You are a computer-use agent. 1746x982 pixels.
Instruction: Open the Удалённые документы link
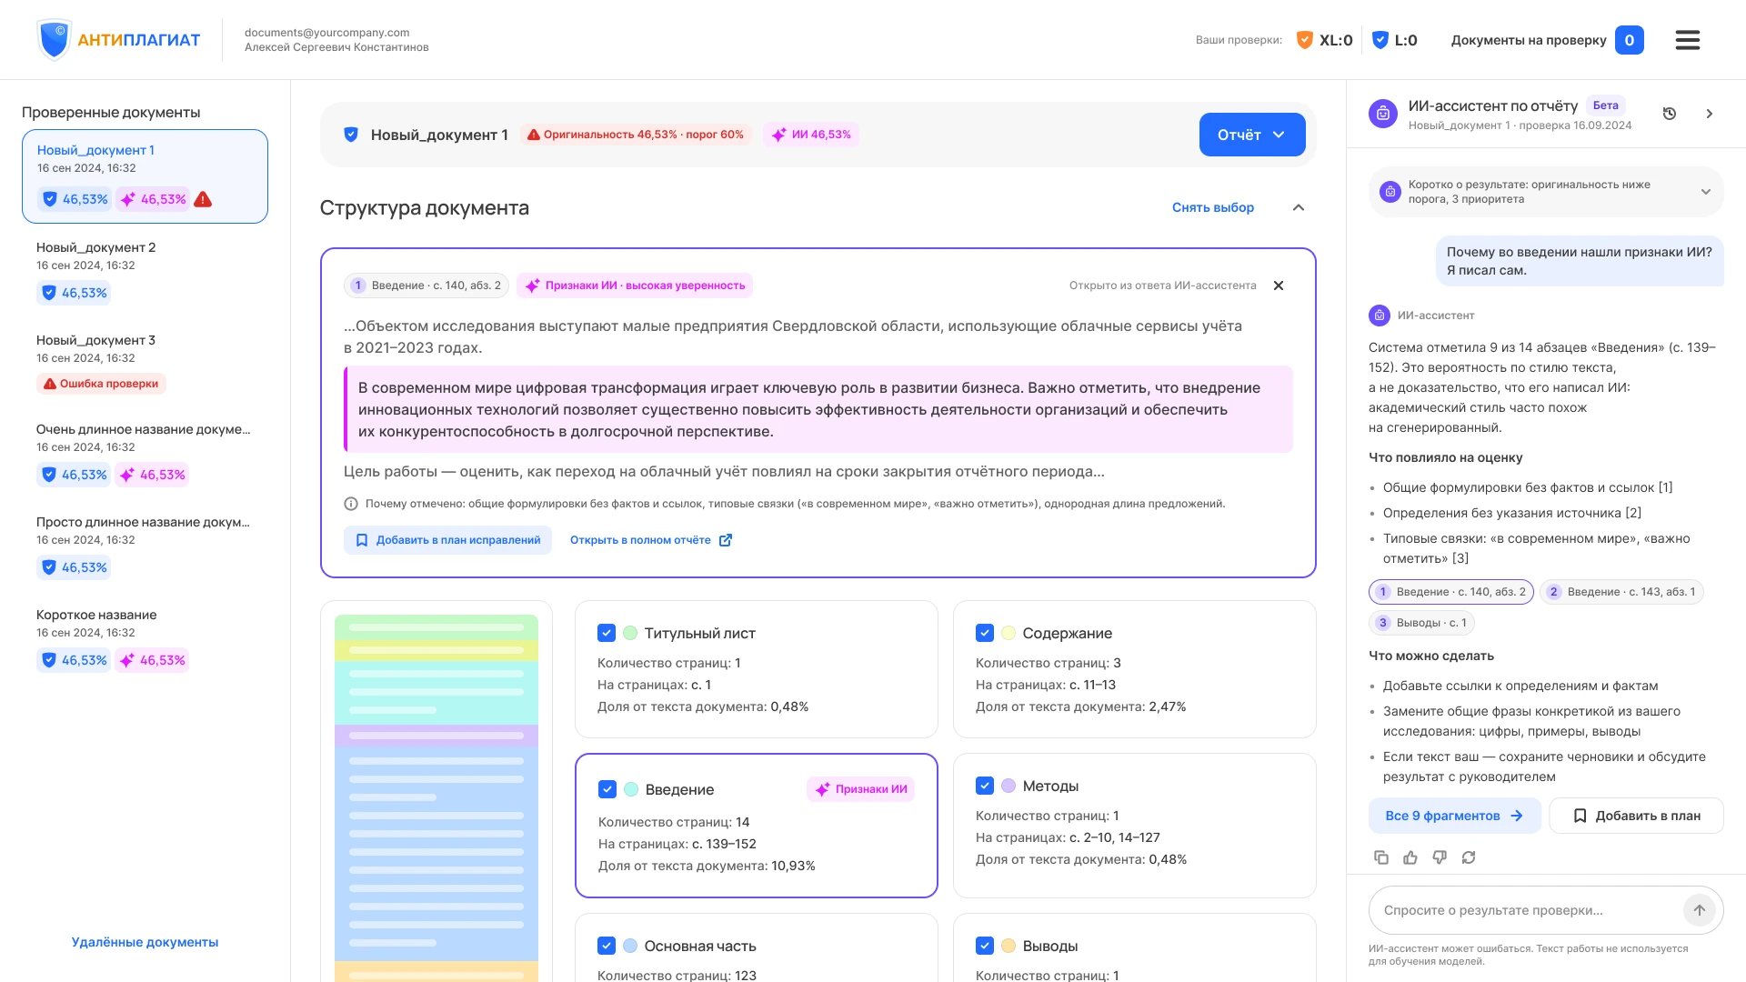coord(145,942)
